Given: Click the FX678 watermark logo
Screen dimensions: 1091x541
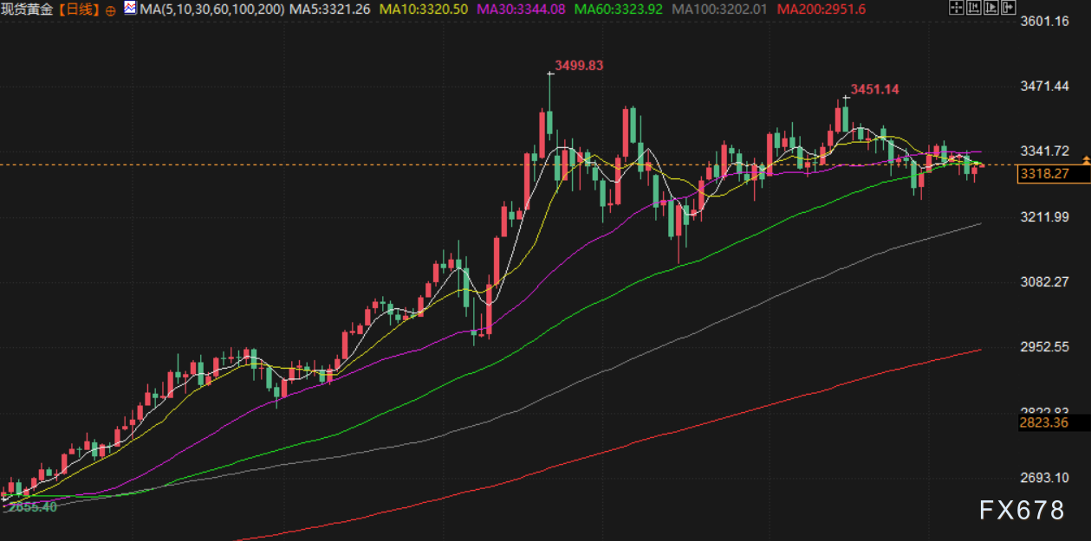Looking at the screenshot, I should coord(1022,511).
